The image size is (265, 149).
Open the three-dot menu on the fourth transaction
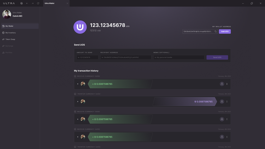227,137
